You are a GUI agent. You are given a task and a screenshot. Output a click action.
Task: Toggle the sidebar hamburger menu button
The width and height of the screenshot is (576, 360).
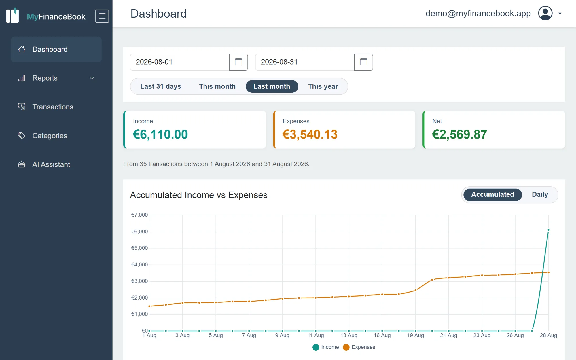click(x=102, y=16)
